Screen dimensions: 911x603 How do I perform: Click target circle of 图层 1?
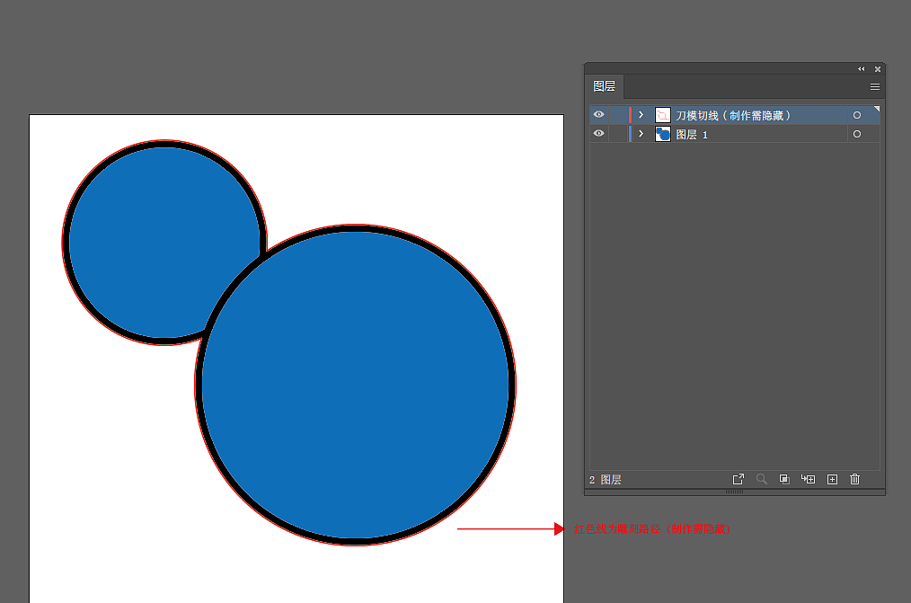(857, 134)
